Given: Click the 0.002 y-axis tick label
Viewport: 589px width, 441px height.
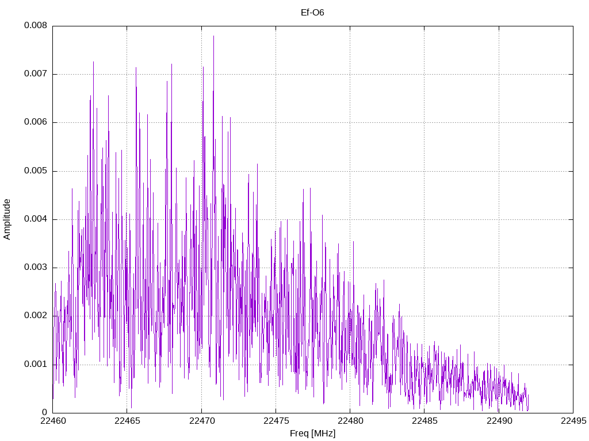Looking at the screenshot, I should point(36,315).
